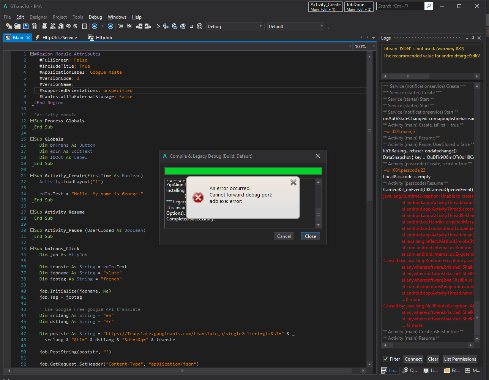Open the Default build configuration dropdown
Image resolution: width=489 pixels, height=380 pixels.
pyautogui.click(x=295, y=26)
